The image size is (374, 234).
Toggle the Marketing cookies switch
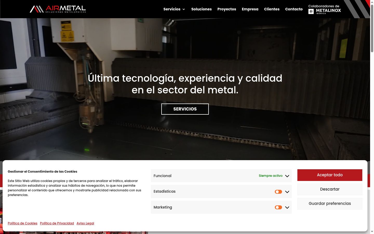point(278,207)
